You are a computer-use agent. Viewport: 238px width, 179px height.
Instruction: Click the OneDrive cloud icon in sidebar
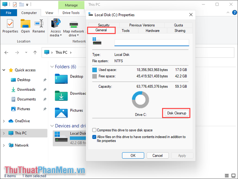click(11, 121)
